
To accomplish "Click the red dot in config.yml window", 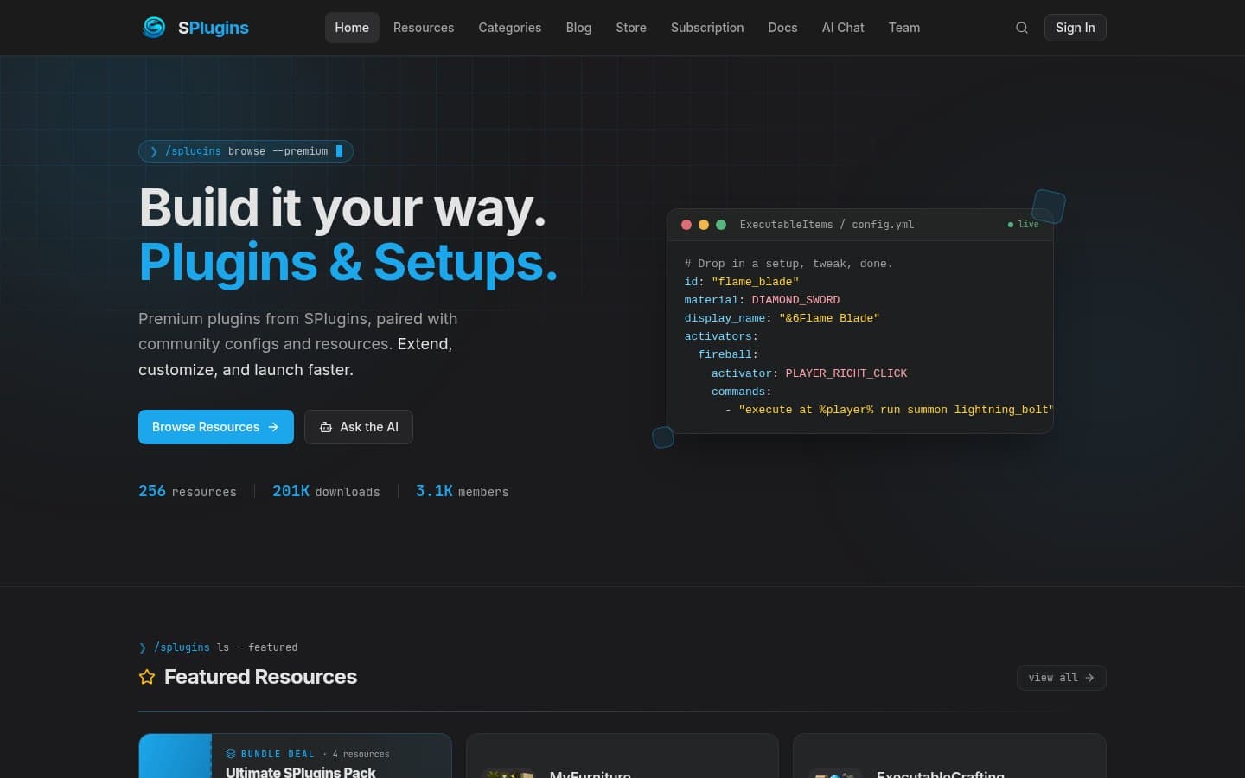I will (x=686, y=225).
